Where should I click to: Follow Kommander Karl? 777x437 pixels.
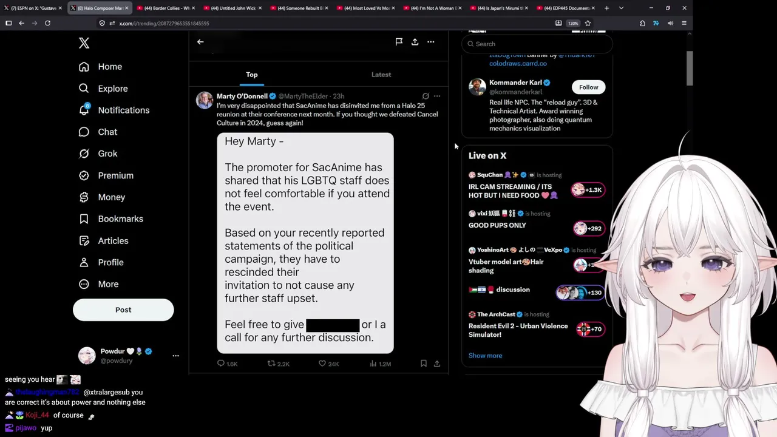(588, 87)
